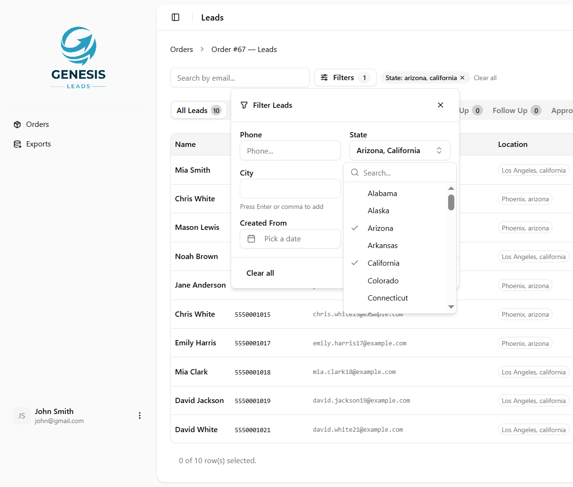Click the Order #67 — Leads breadcrumb

244,50
